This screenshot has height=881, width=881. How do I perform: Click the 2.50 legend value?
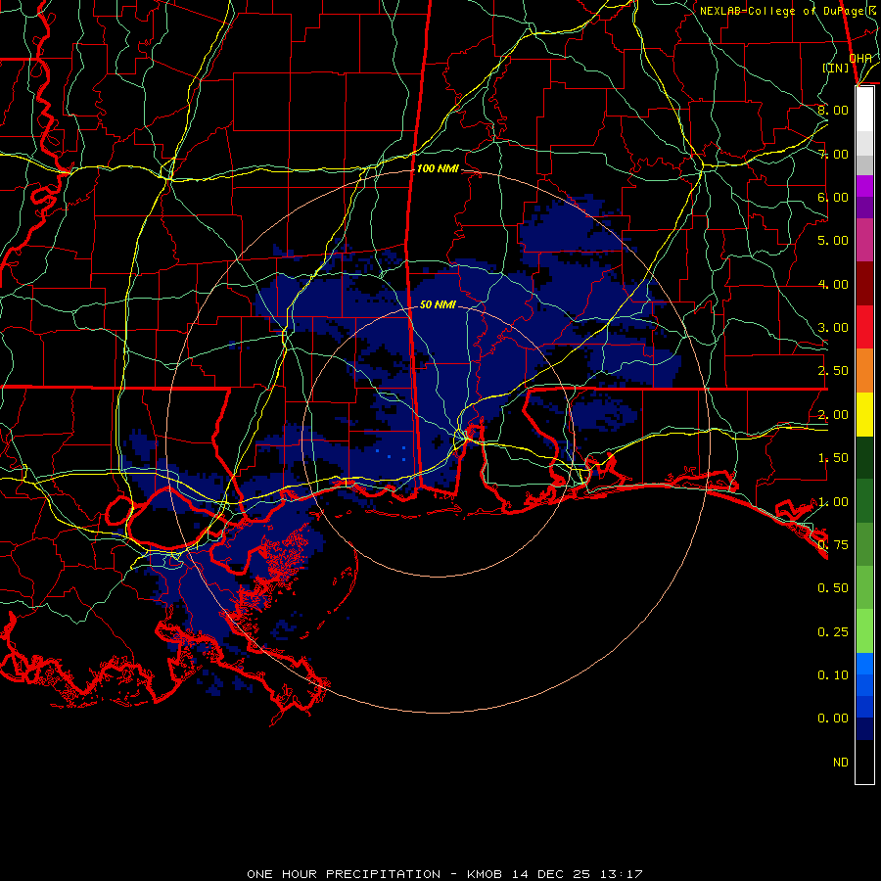pos(833,371)
